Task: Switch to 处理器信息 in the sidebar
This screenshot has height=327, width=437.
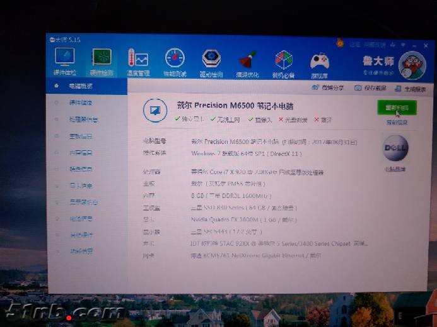Action: (83, 119)
